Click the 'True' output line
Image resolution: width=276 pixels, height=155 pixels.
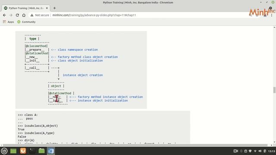pos(21,130)
